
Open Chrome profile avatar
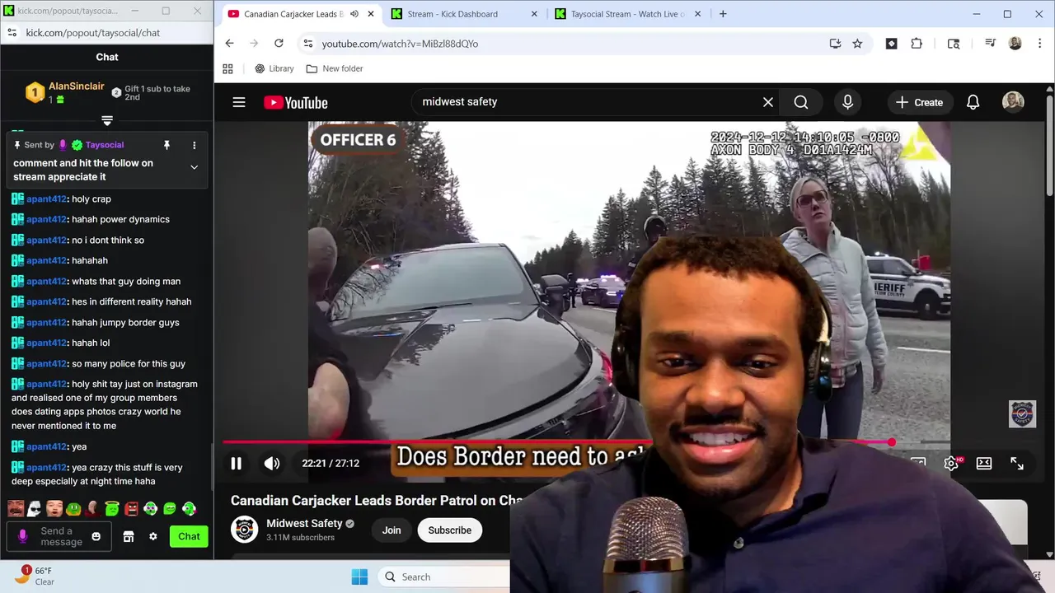point(1015,44)
